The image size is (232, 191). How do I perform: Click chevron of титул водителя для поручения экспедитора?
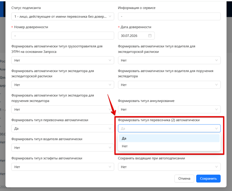click(x=216, y=85)
